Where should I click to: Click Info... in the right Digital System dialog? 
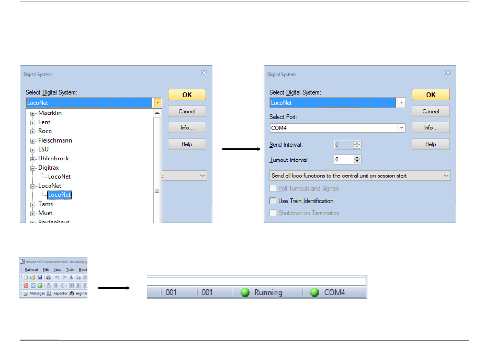tap(431, 127)
